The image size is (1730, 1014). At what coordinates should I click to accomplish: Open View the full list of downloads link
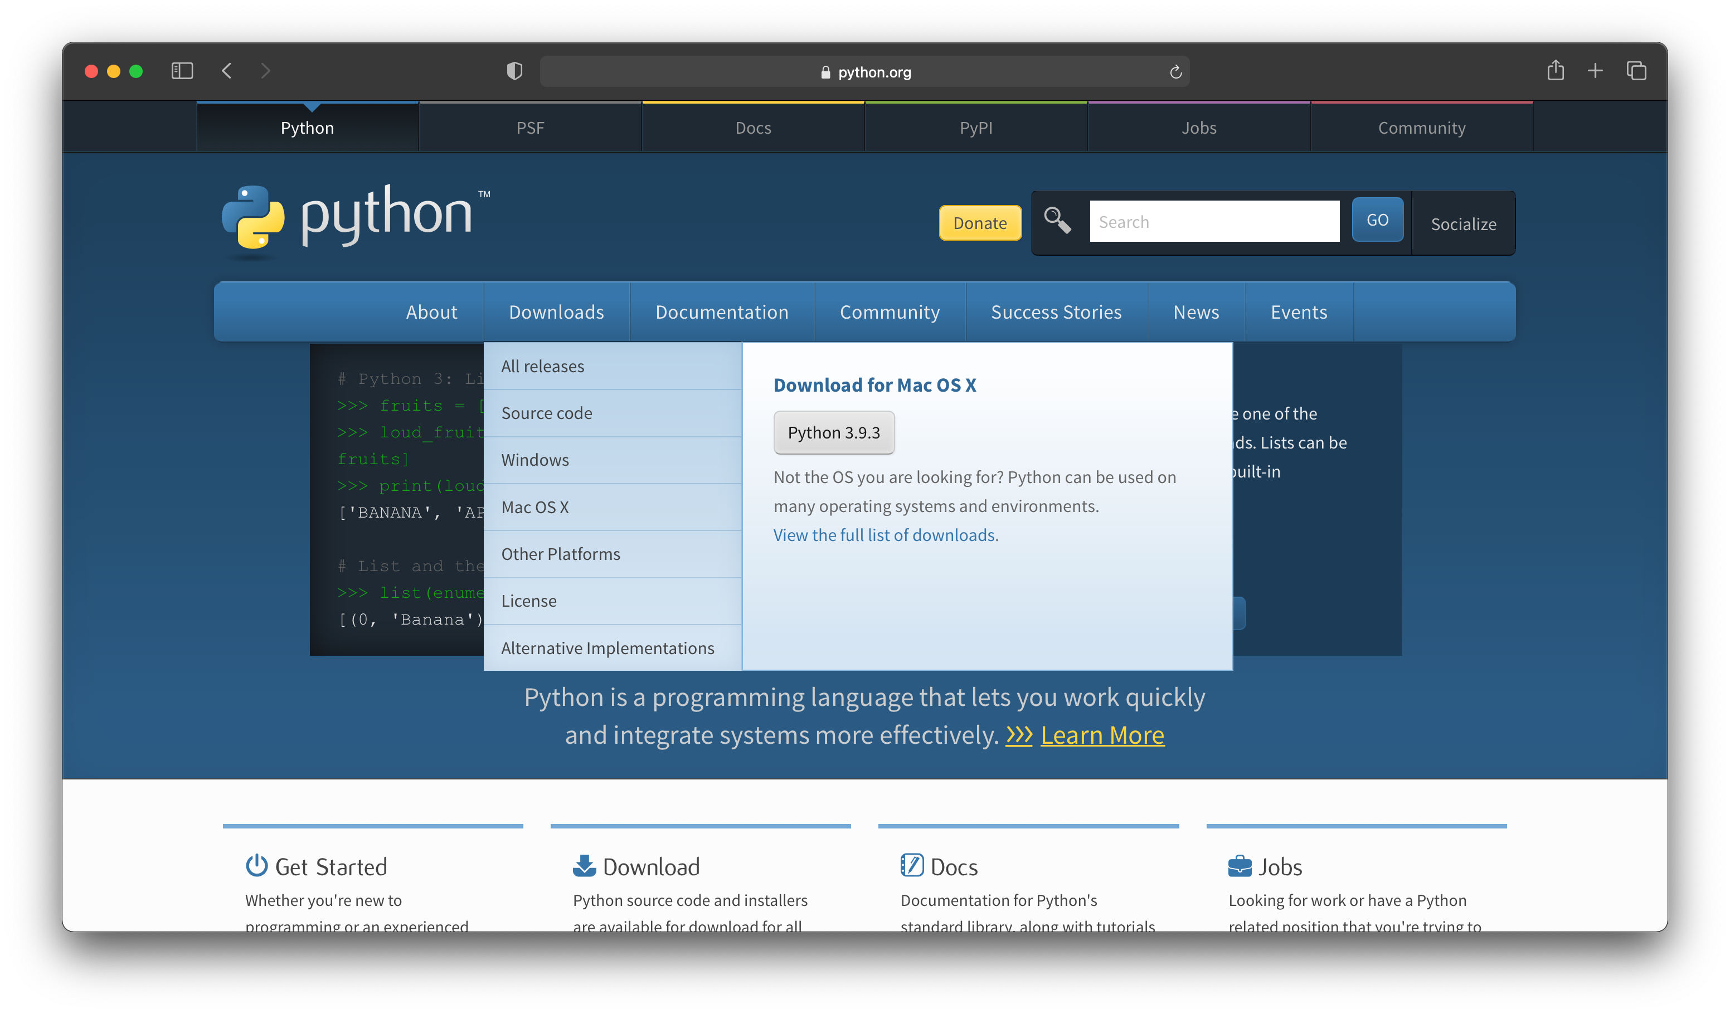pyautogui.click(x=884, y=534)
